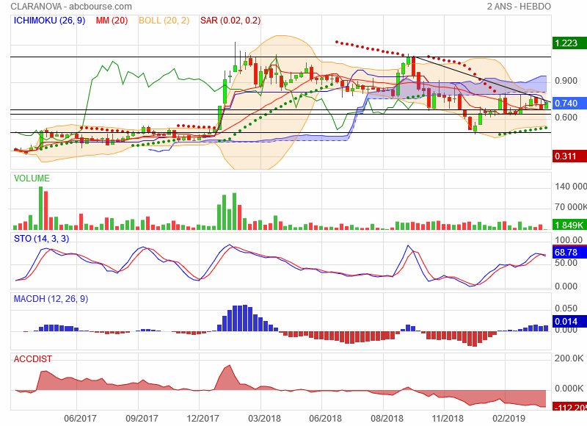The height and width of the screenshot is (426, 587).
Task: Click the 0.000K ACCDIST axis label
Action: click(569, 389)
